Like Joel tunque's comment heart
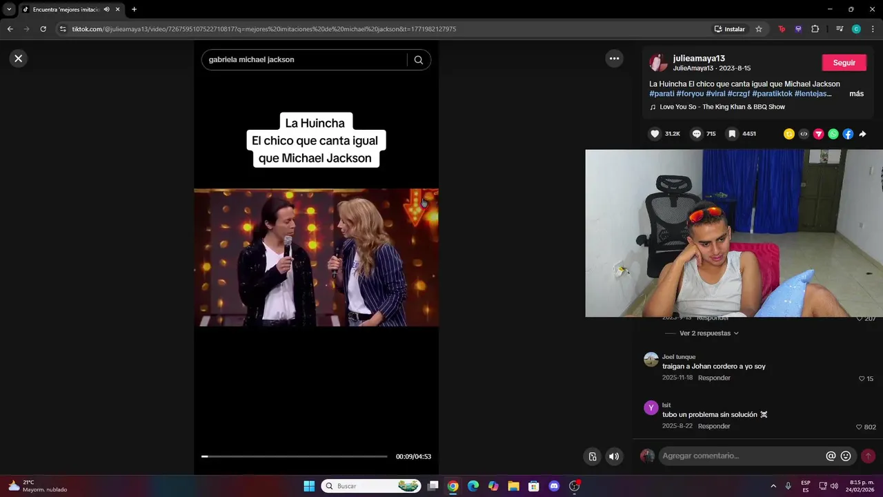The height and width of the screenshot is (497, 883). pos(862,379)
